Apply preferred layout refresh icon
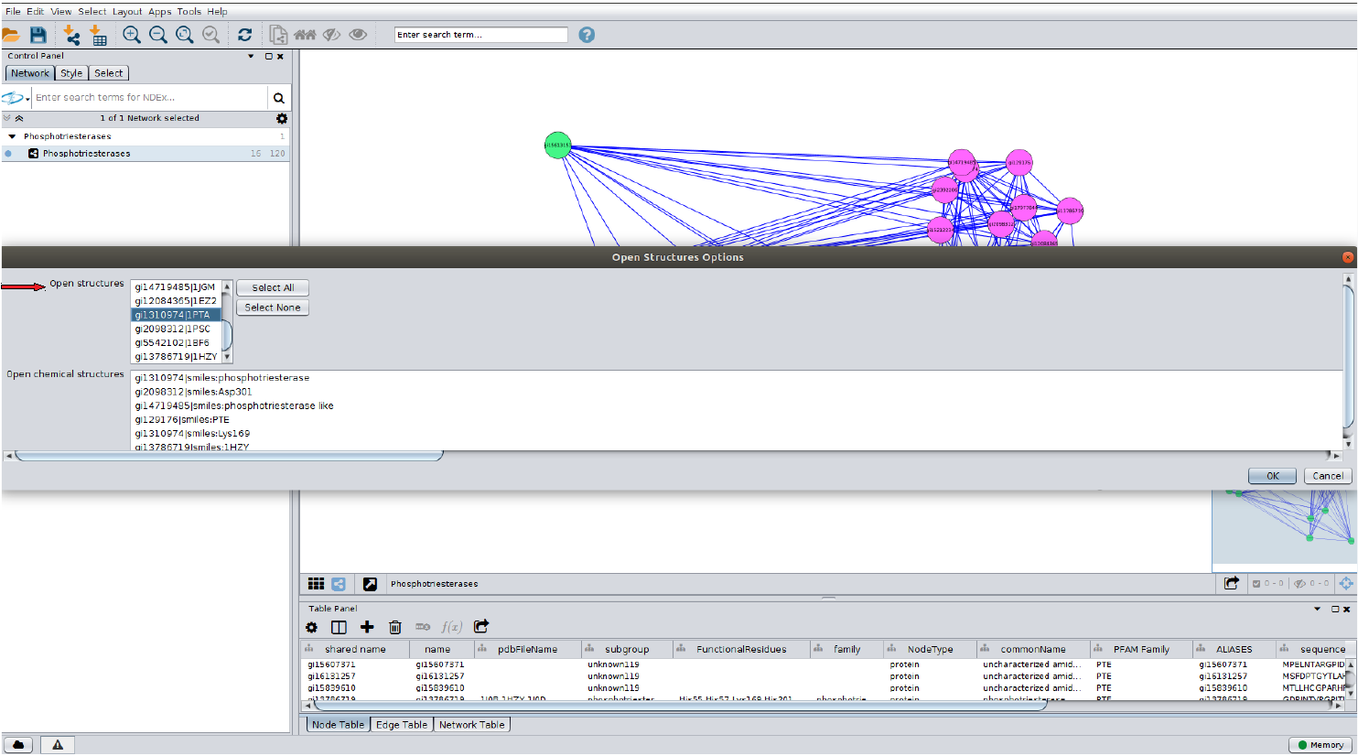 244,35
